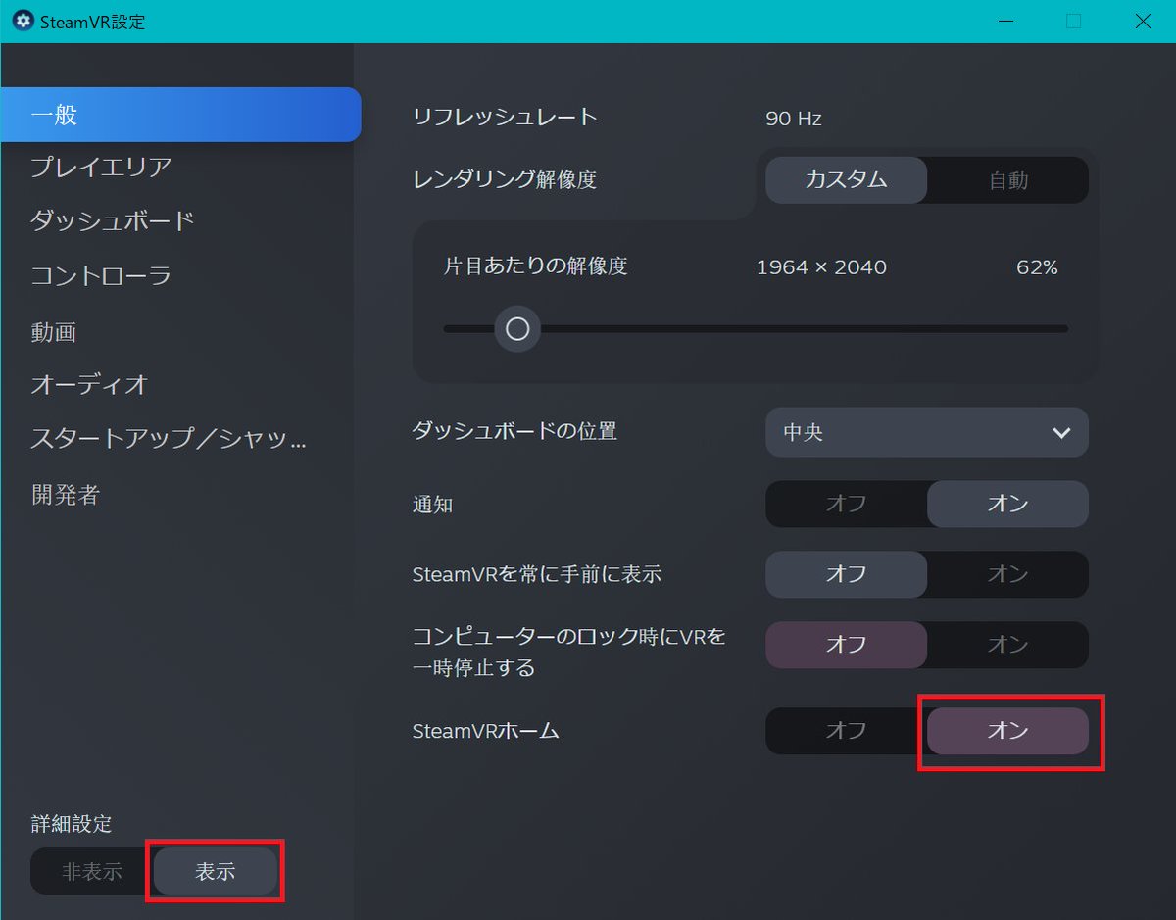Turn 通知 on

[x=1007, y=504]
